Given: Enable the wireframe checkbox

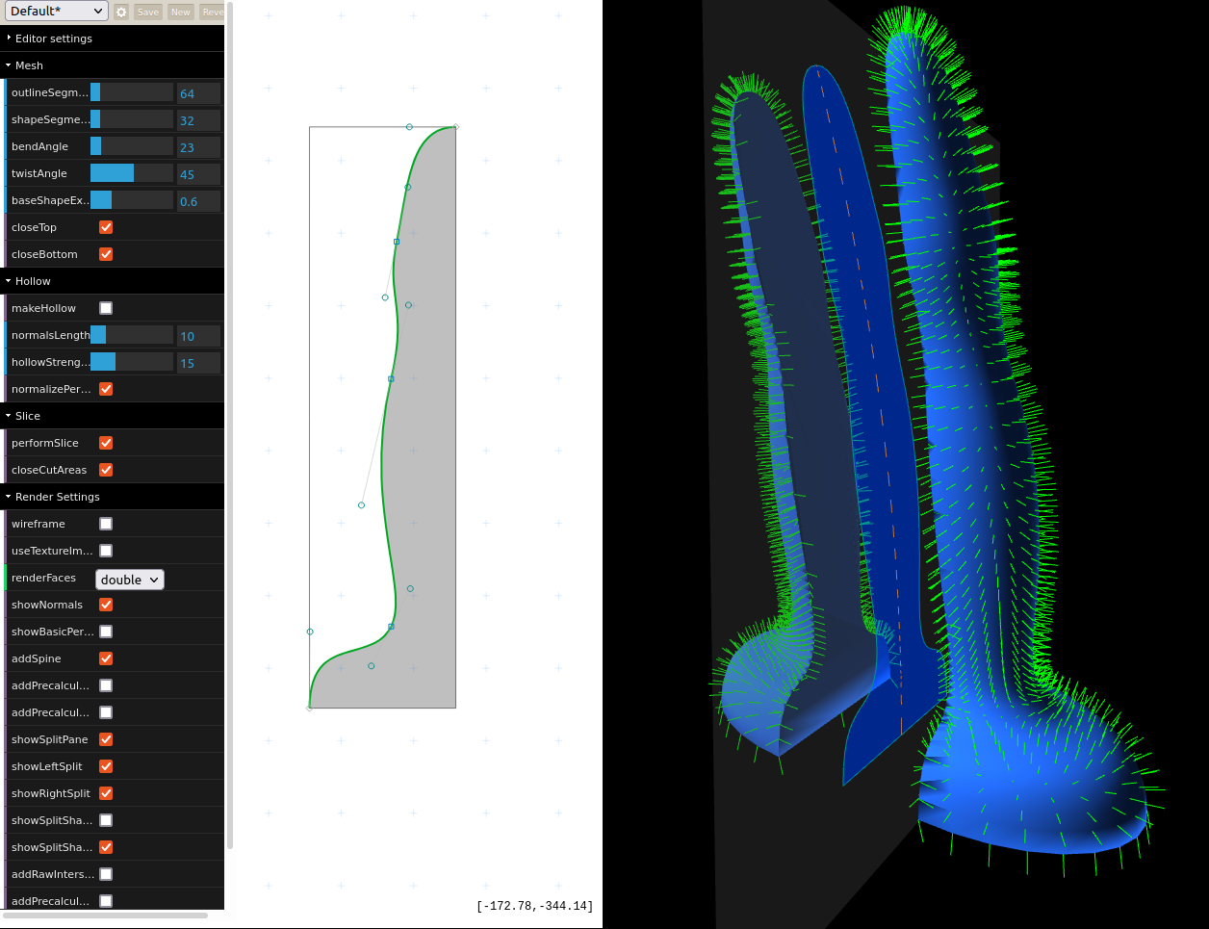Looking at the screenshot, I should 106,524.
